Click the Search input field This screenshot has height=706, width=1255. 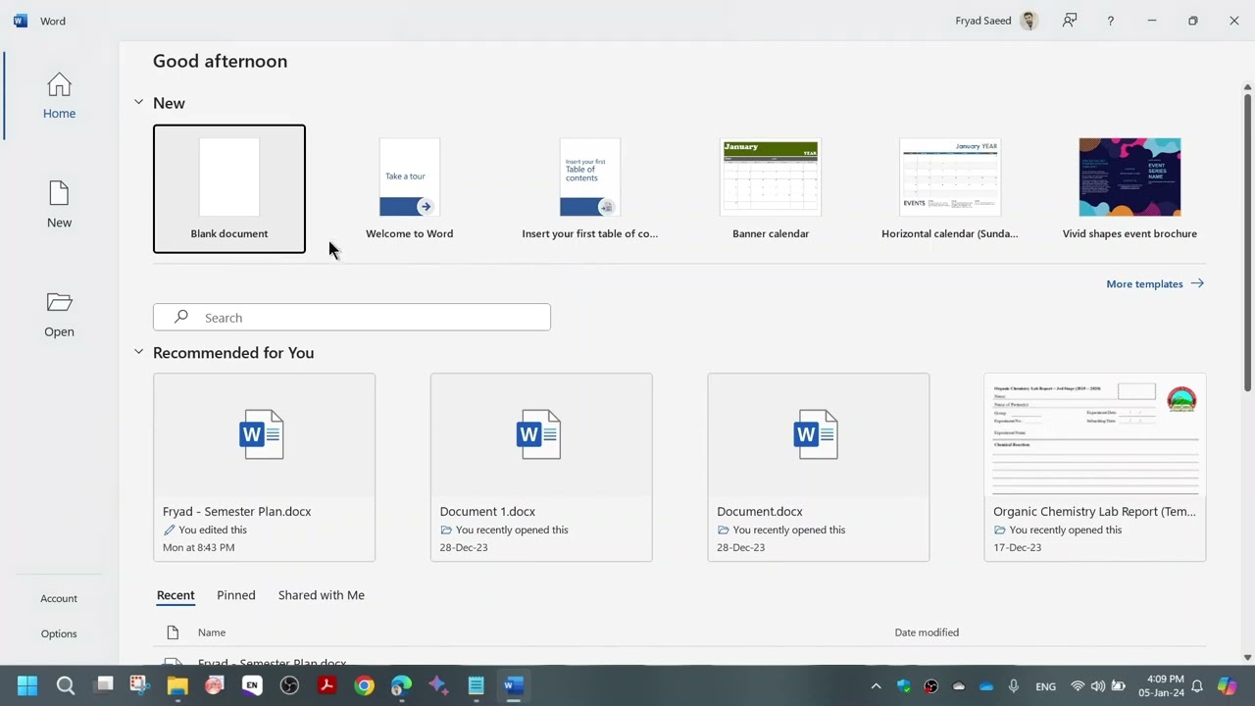pos(352,317)
